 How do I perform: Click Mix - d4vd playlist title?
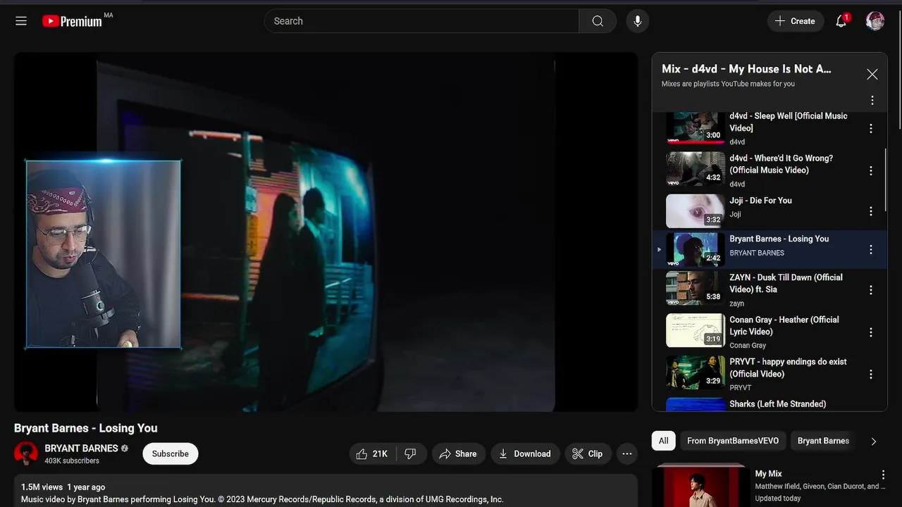pos(746,69)
